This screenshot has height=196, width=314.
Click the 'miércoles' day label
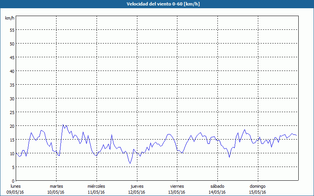point(97,186)
